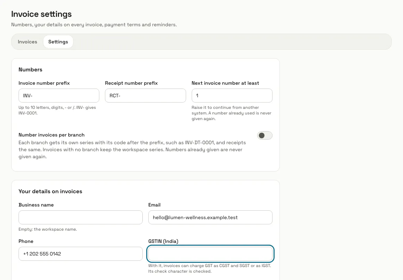Click the 'Invoice number prefix' label

[x=44, y=83]
